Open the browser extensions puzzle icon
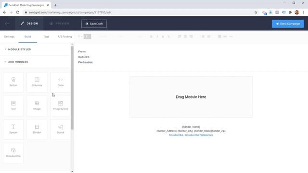The image size is (308, 173). pyautogui.click(x=290, y=12)
